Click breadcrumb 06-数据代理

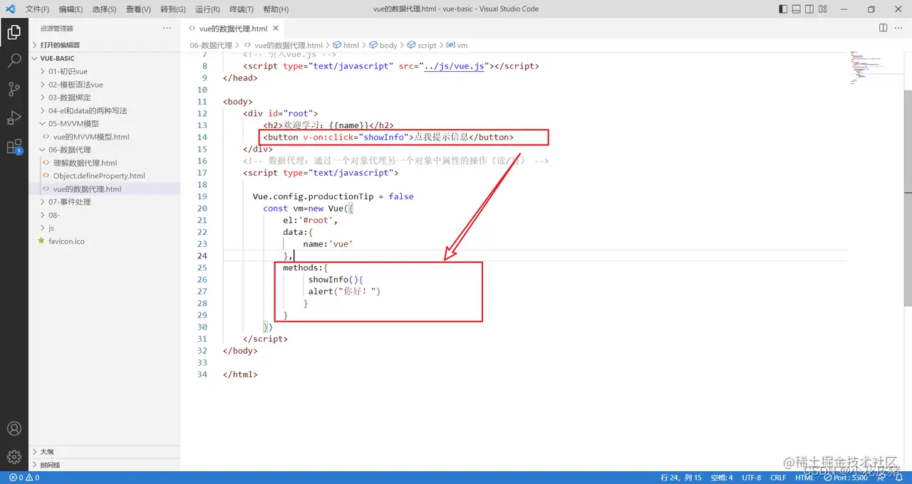click(211, 45)
